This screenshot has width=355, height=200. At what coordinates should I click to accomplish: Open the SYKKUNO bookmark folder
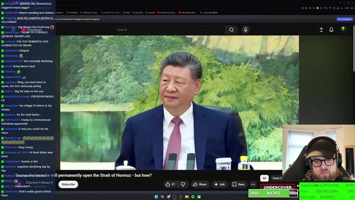pos(72,12)
